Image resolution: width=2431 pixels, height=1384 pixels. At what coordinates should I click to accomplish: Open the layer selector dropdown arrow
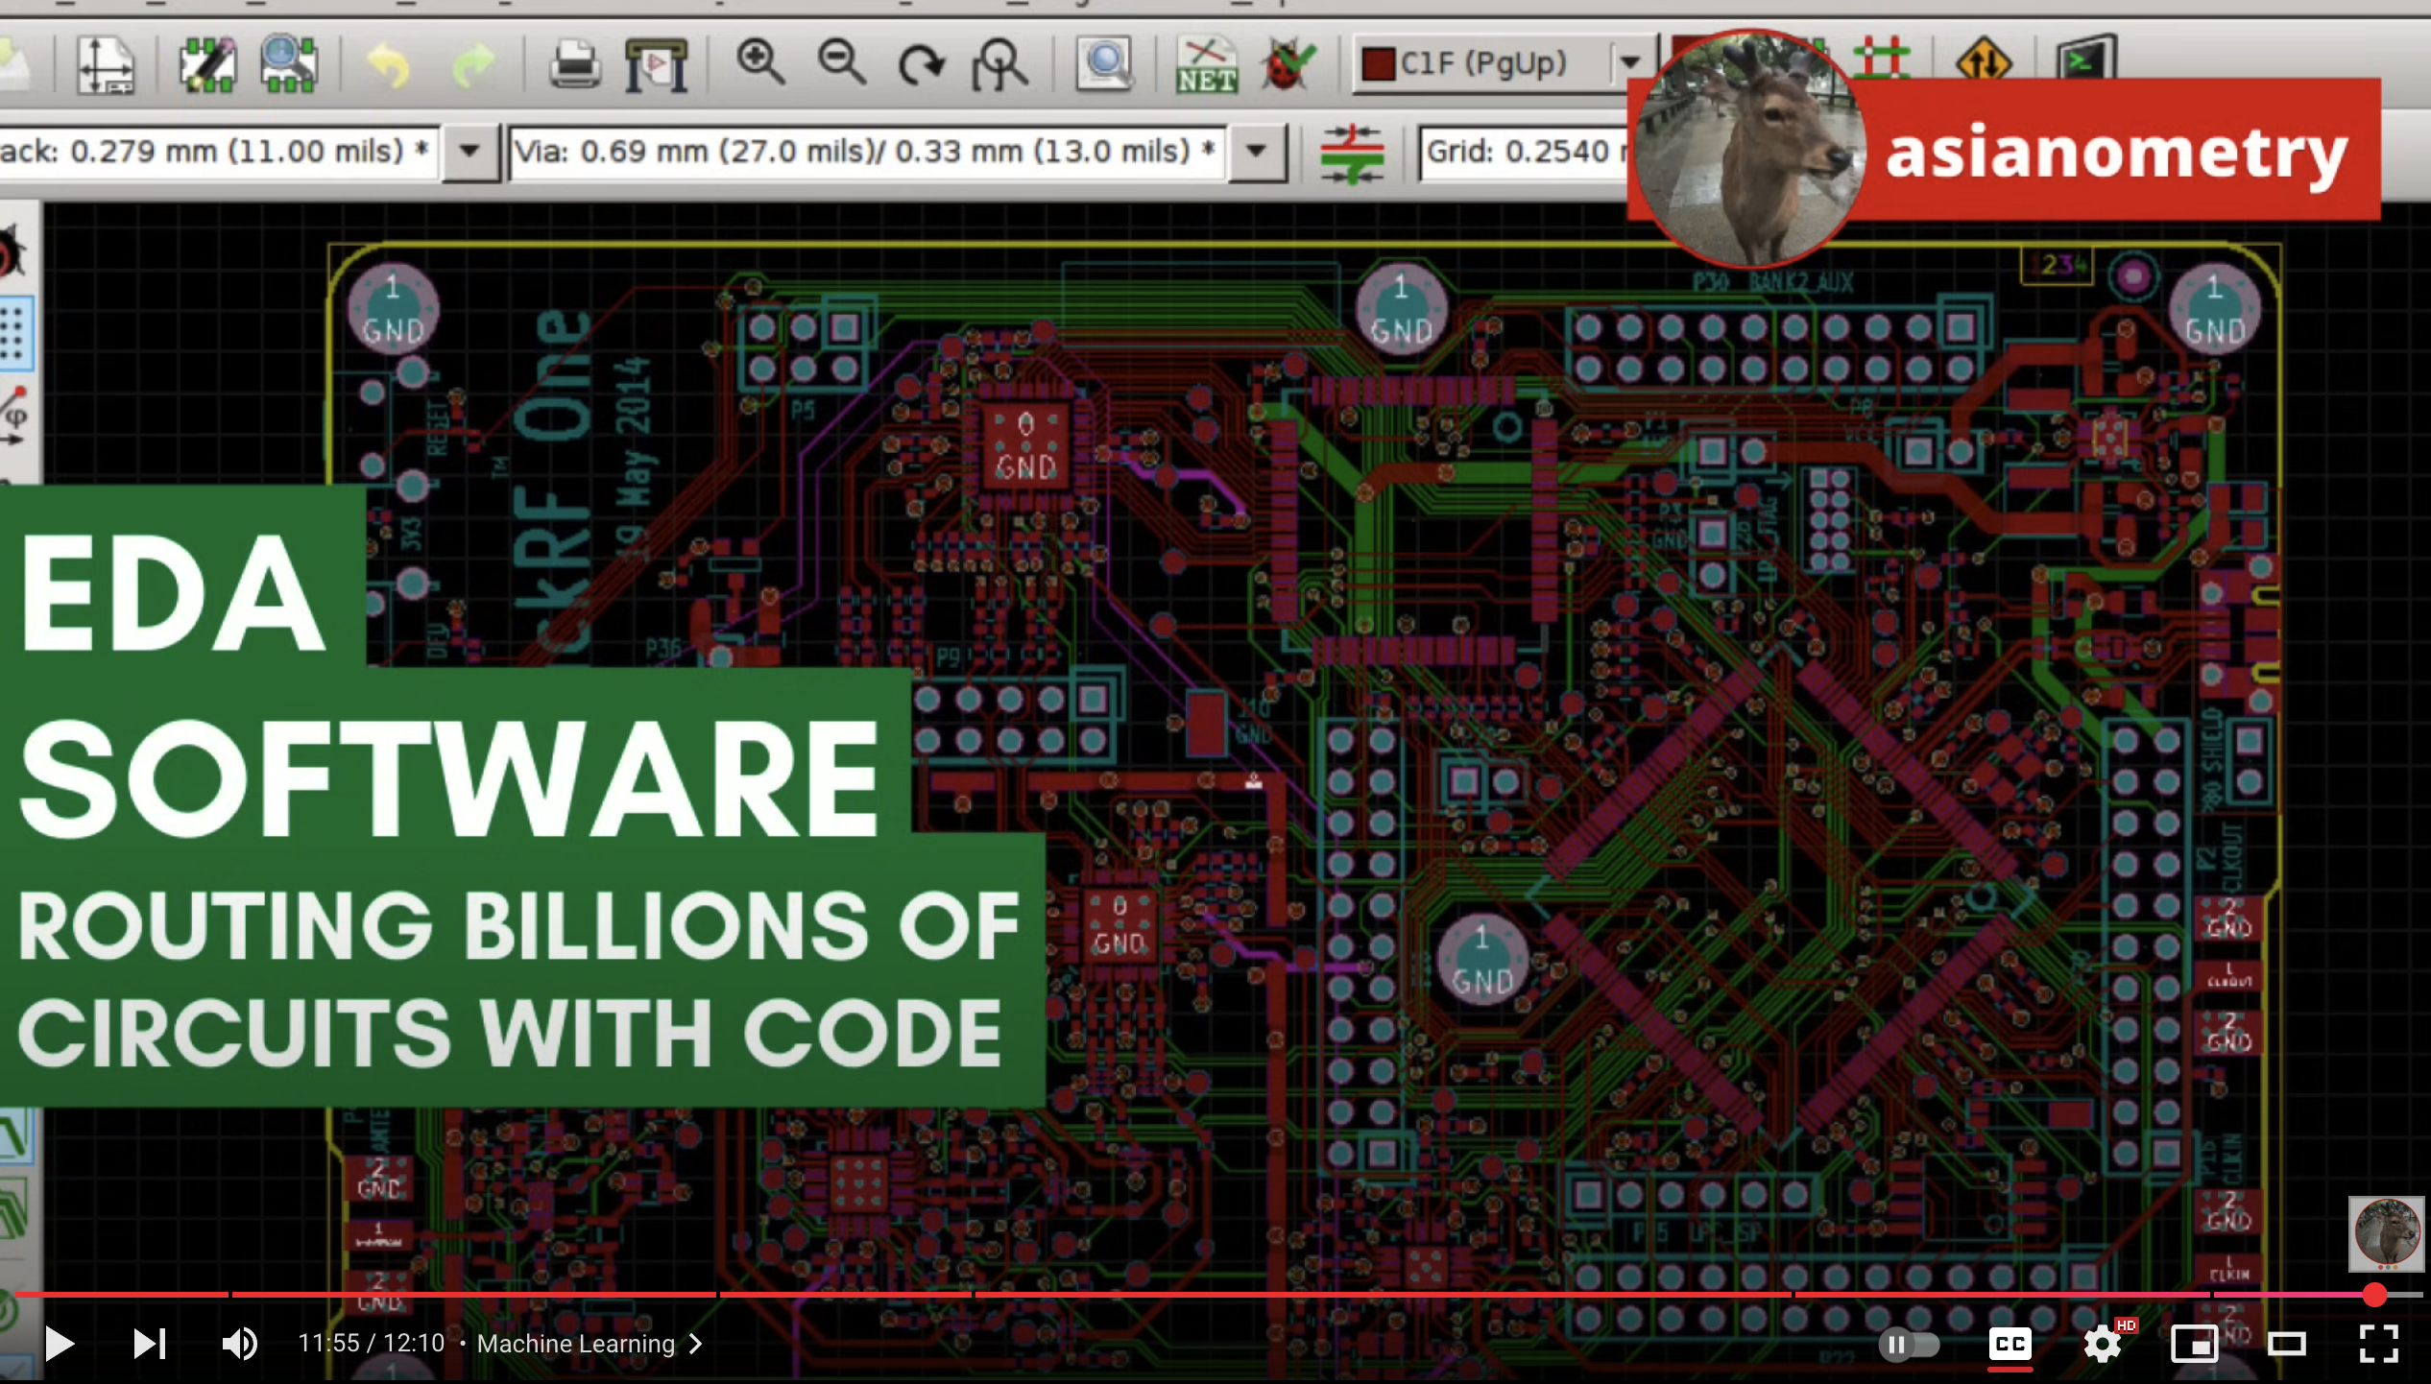pos(1630,64)
